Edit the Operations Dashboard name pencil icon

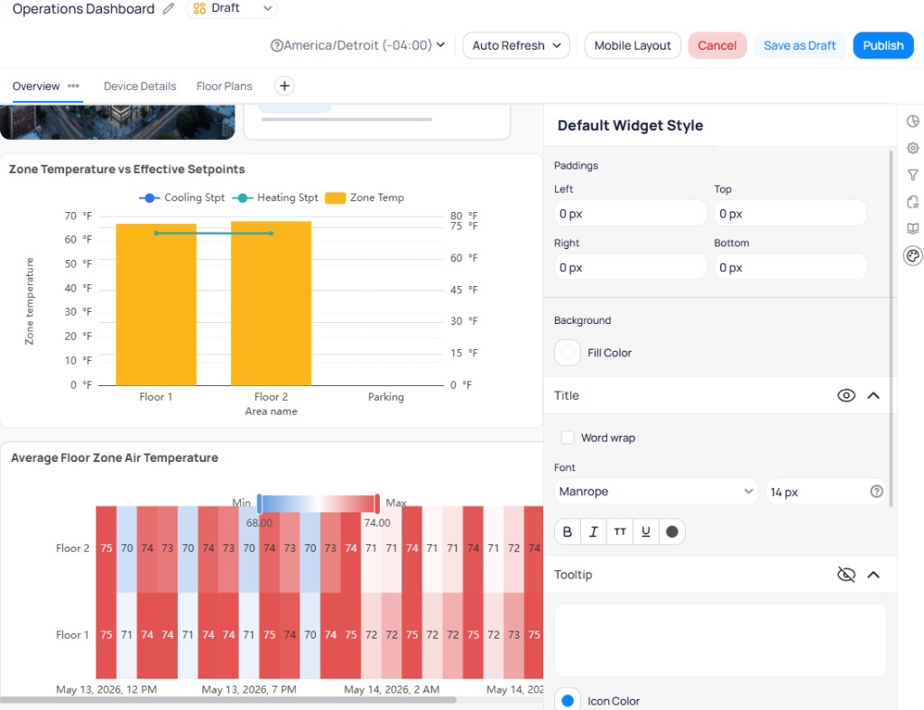click(x=169, y=8)
